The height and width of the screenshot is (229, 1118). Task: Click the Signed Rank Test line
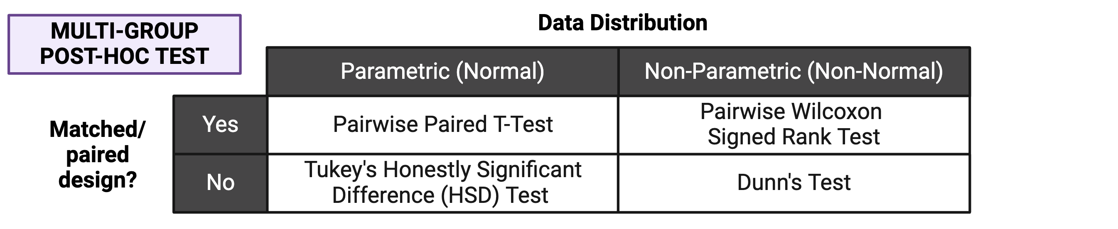794,137
